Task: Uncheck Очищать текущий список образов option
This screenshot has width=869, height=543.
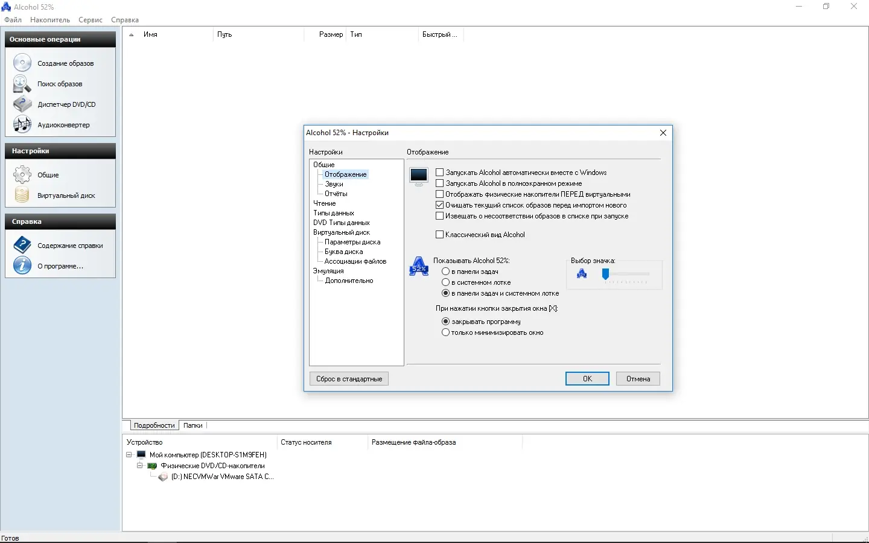Action: click(439, 205)
